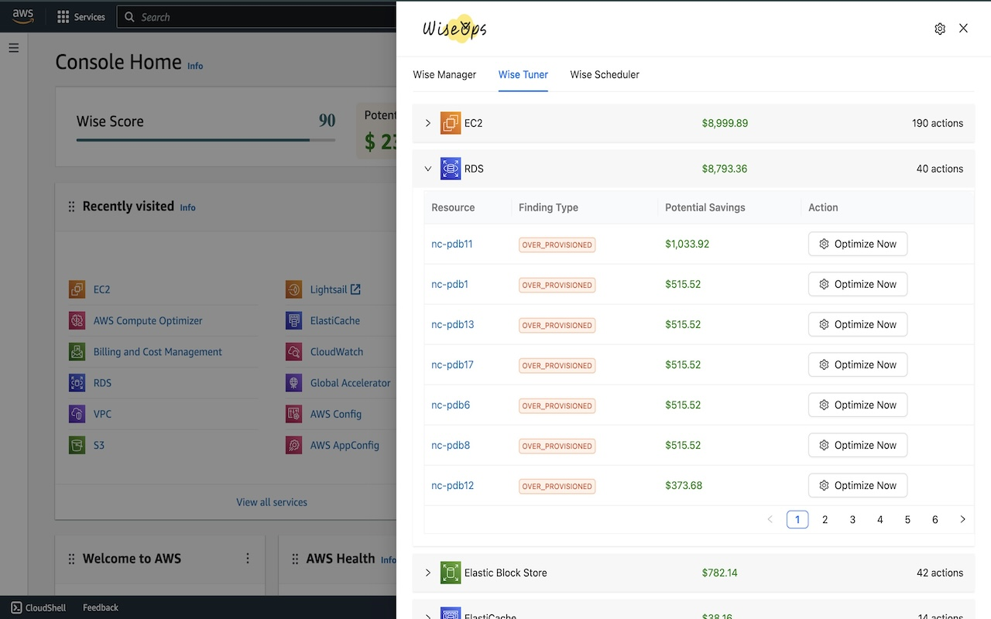Open the AWS Services grid menu
Image resolution: width=991 pixels, height=619 pixels.
tap(63, 17)
